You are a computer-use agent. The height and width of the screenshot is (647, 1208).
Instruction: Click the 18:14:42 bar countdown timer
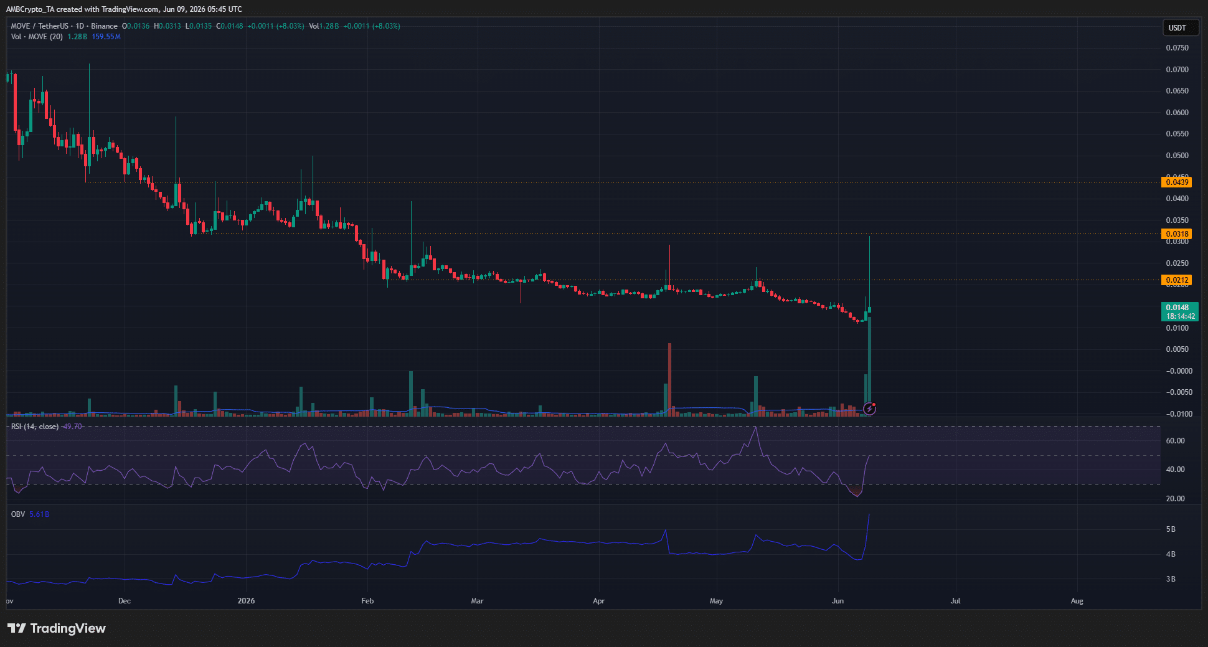click(x=1180, y=316)
